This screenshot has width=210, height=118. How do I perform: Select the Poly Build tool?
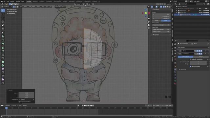coord(3,62)
